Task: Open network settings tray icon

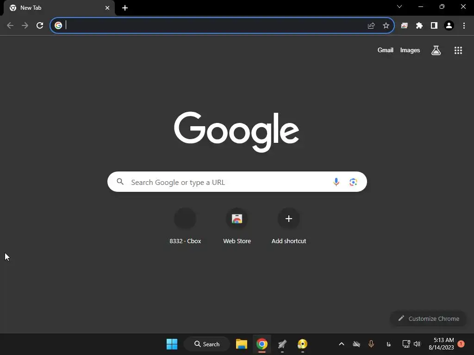Action: [406, 344]
